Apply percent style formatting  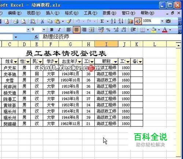coord(108,30)
